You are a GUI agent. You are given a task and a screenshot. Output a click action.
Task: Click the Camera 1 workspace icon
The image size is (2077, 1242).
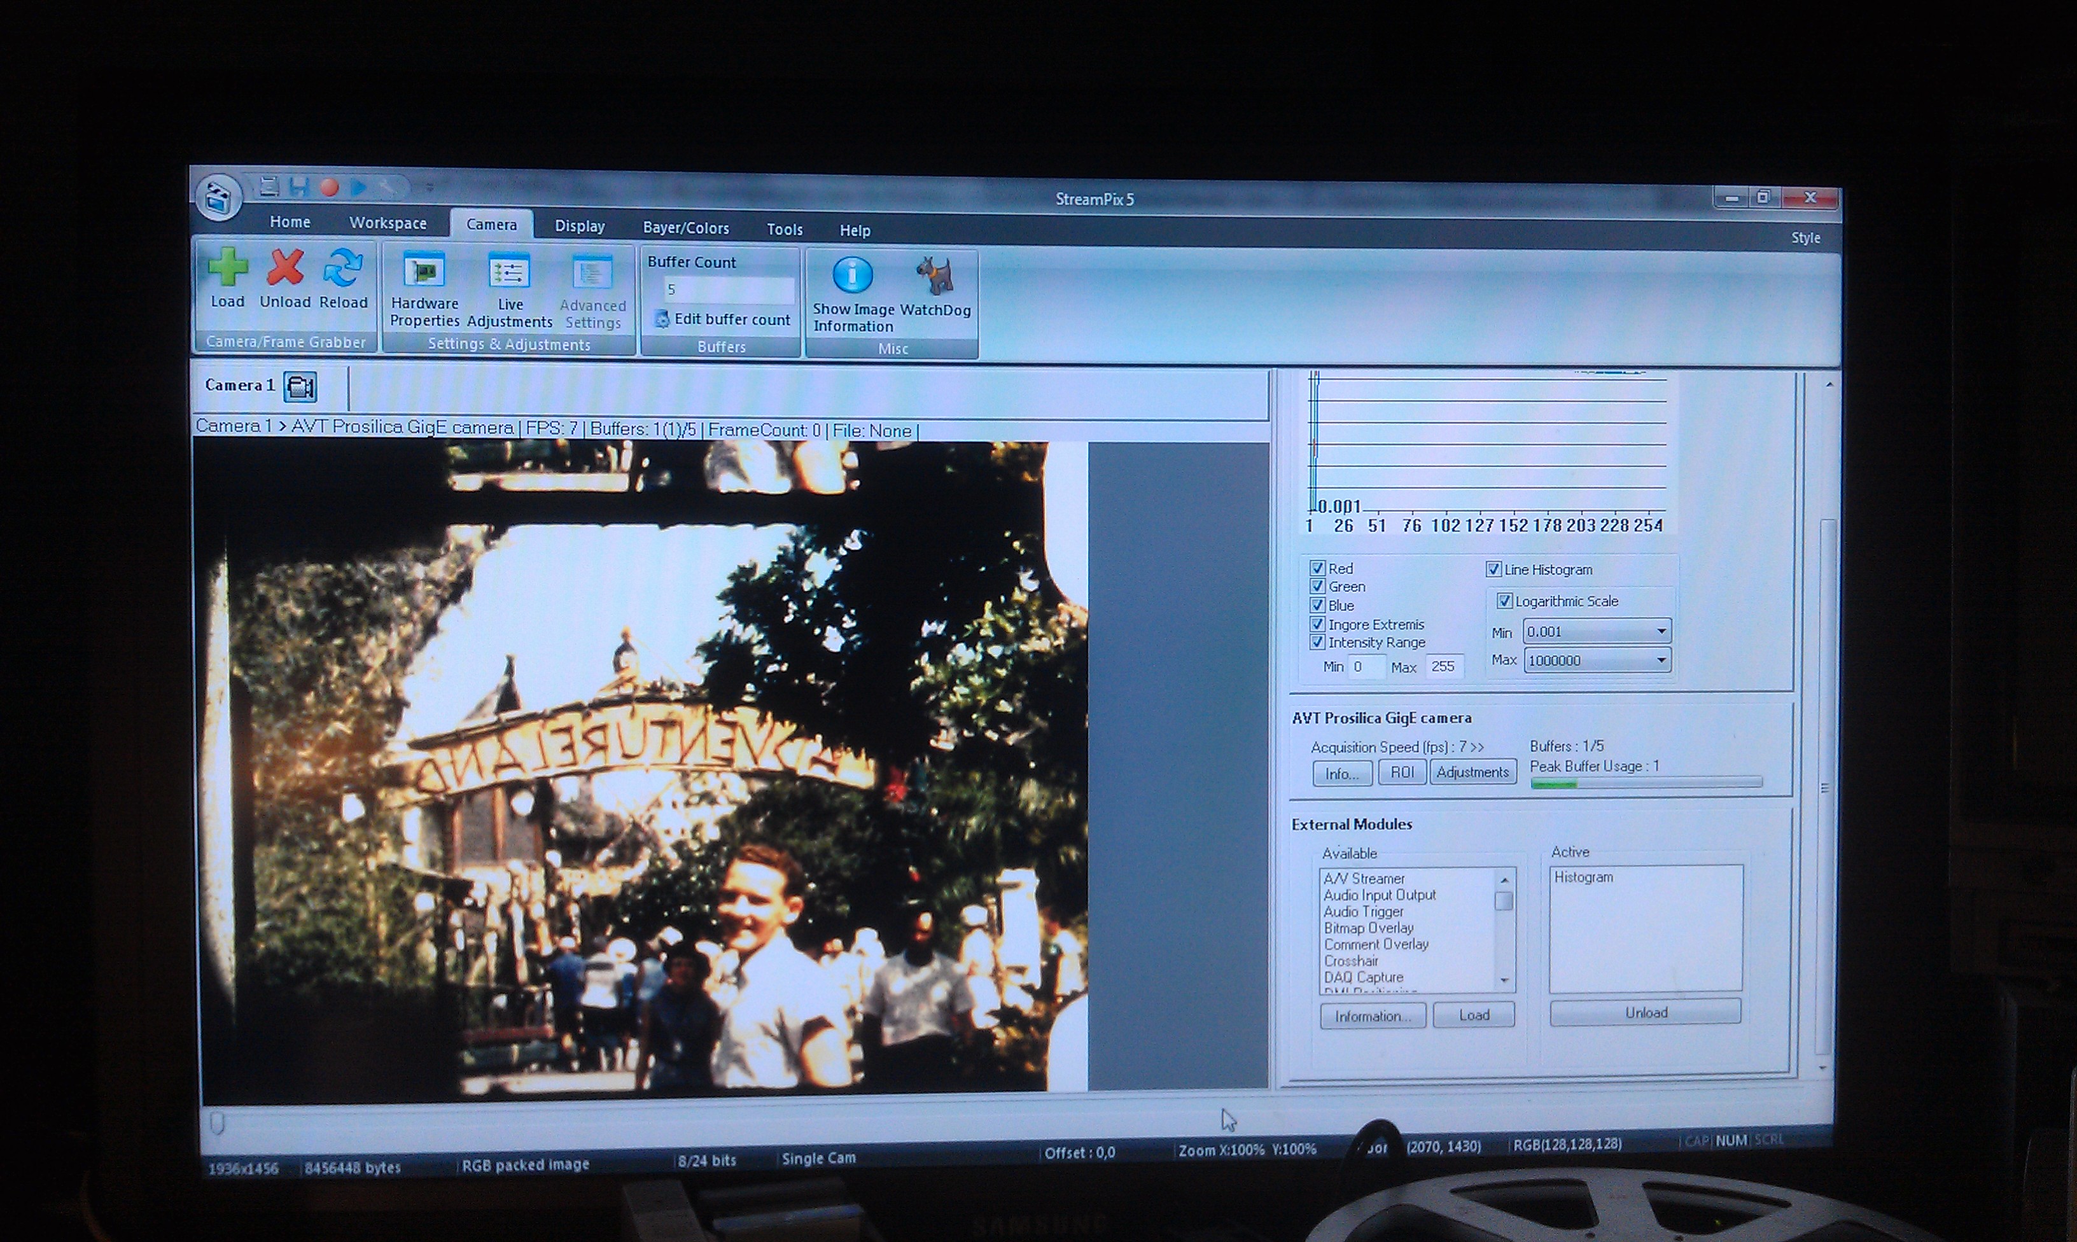click(300, 387)
